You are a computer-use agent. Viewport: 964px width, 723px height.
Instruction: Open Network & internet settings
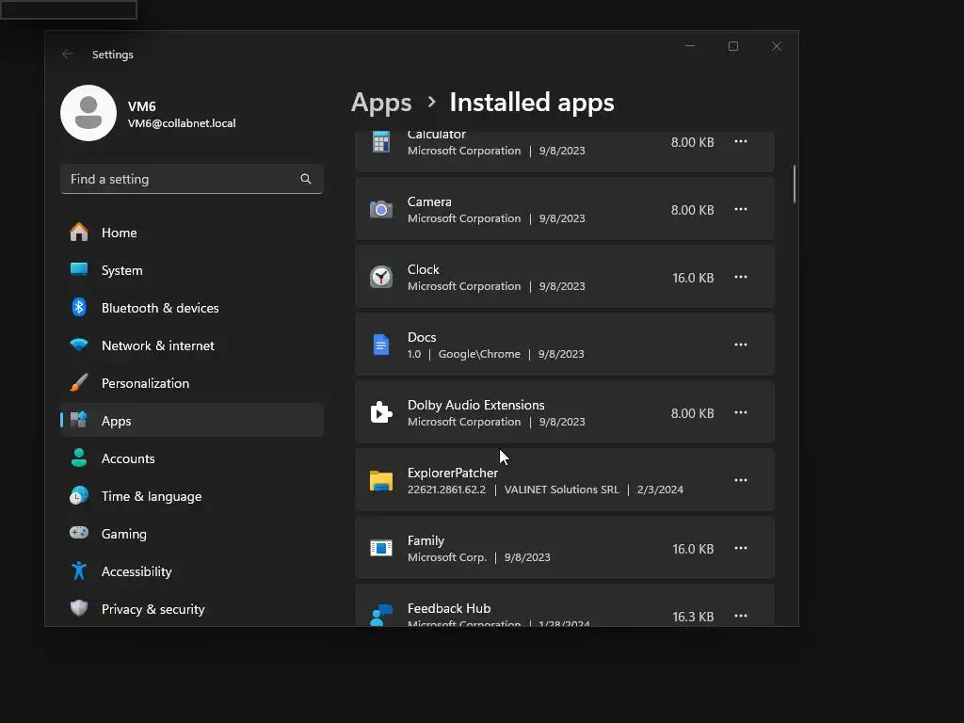pos(192,345)
